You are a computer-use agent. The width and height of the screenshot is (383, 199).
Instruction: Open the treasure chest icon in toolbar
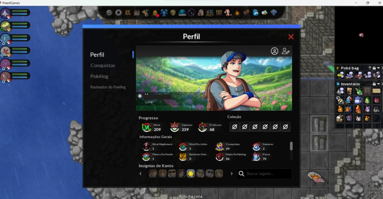219,13
